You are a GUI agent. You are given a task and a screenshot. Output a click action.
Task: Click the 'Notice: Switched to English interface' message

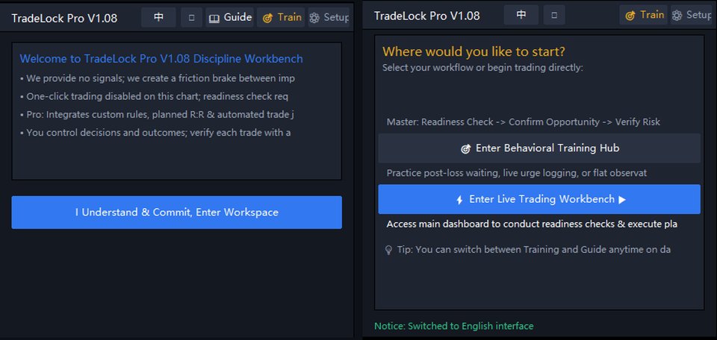tap(453, 327)
